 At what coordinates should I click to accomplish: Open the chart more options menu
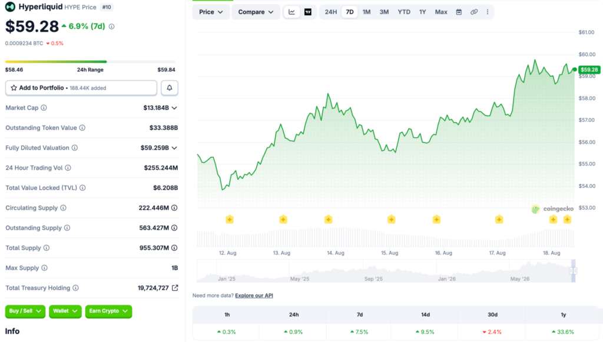(487, 12)
